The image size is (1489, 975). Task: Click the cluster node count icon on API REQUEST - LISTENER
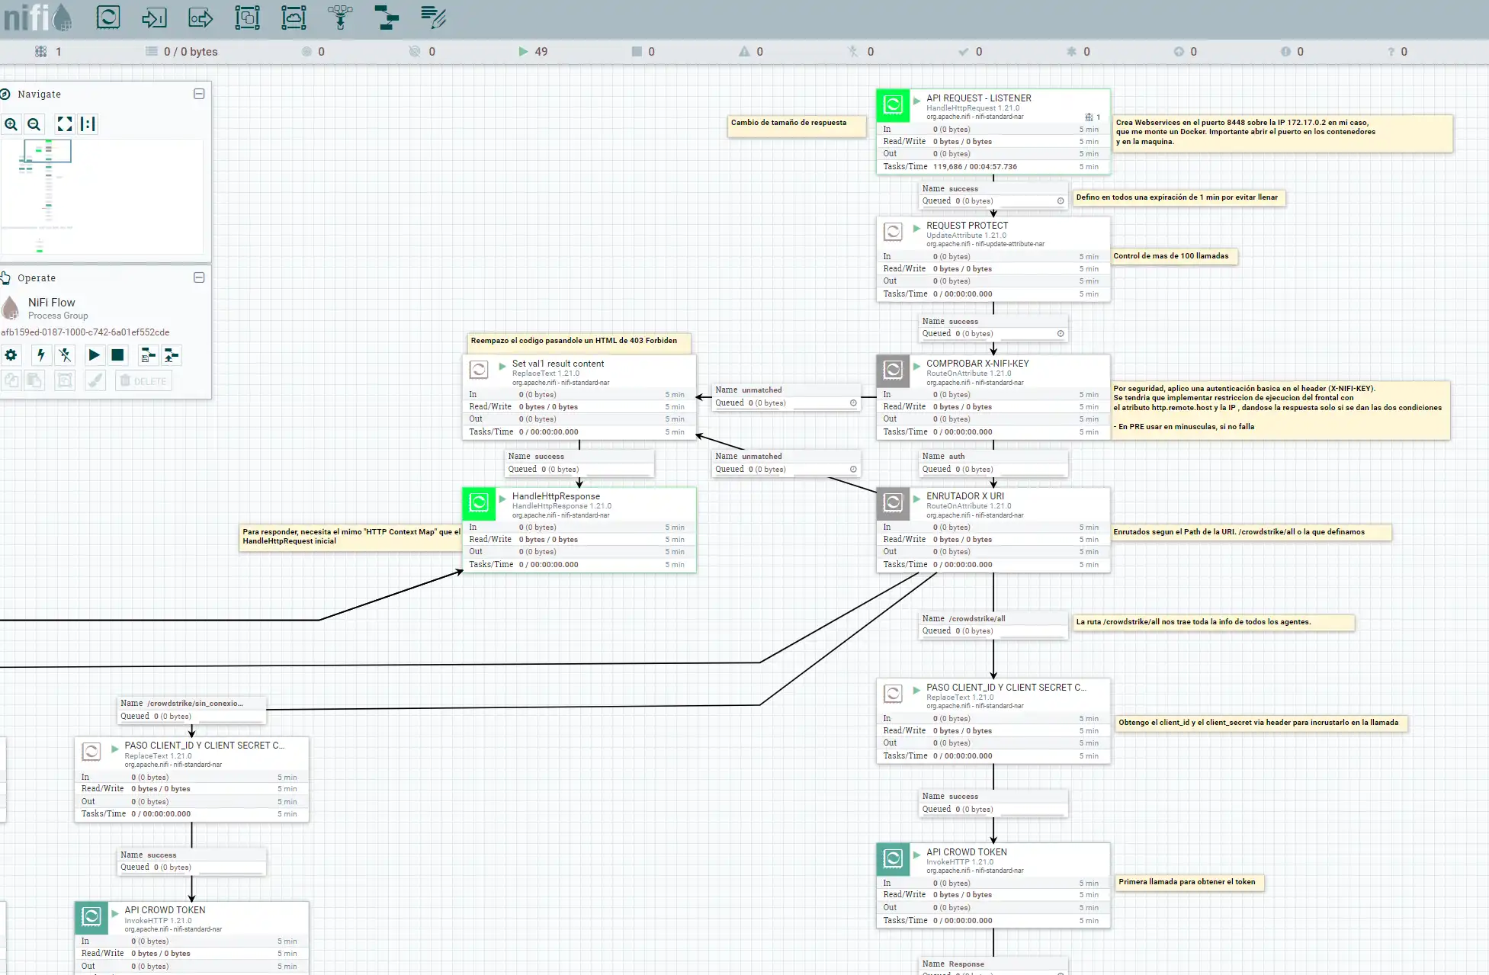tap(1089, 117)
